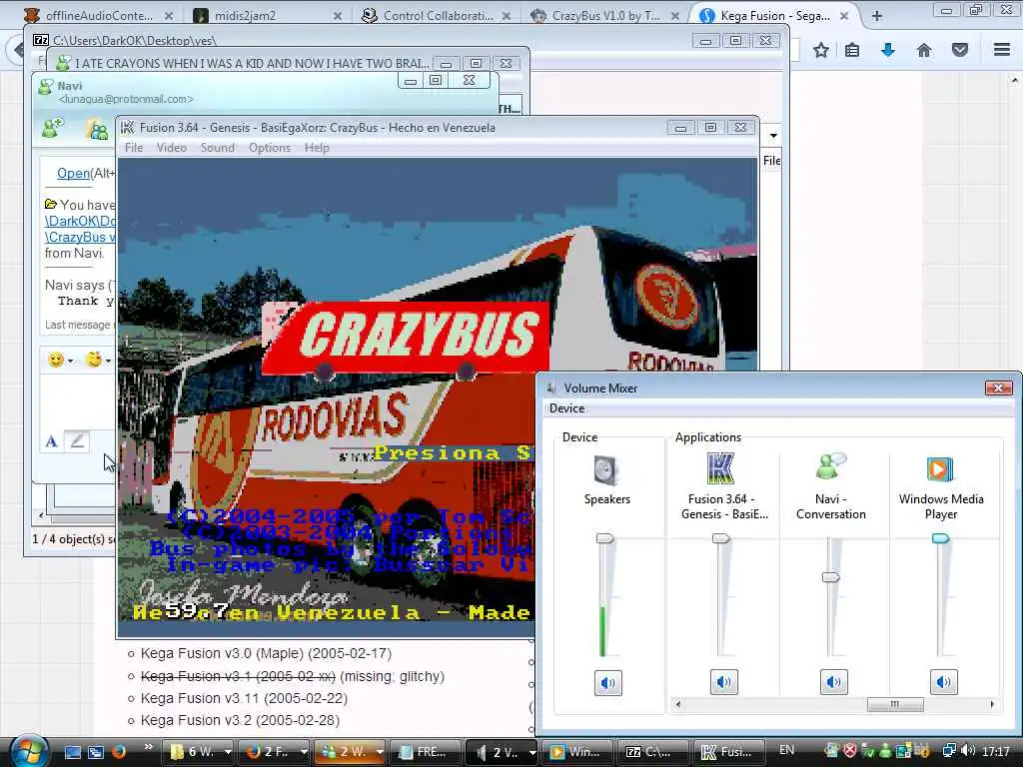
Task: Switch to the Control Collaborati... browser tab
Action: point(437,15)
